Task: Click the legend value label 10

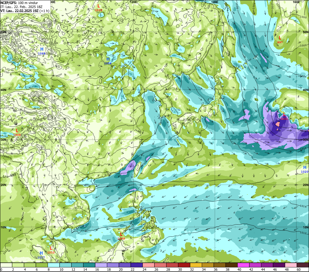Action: (61, 270)
